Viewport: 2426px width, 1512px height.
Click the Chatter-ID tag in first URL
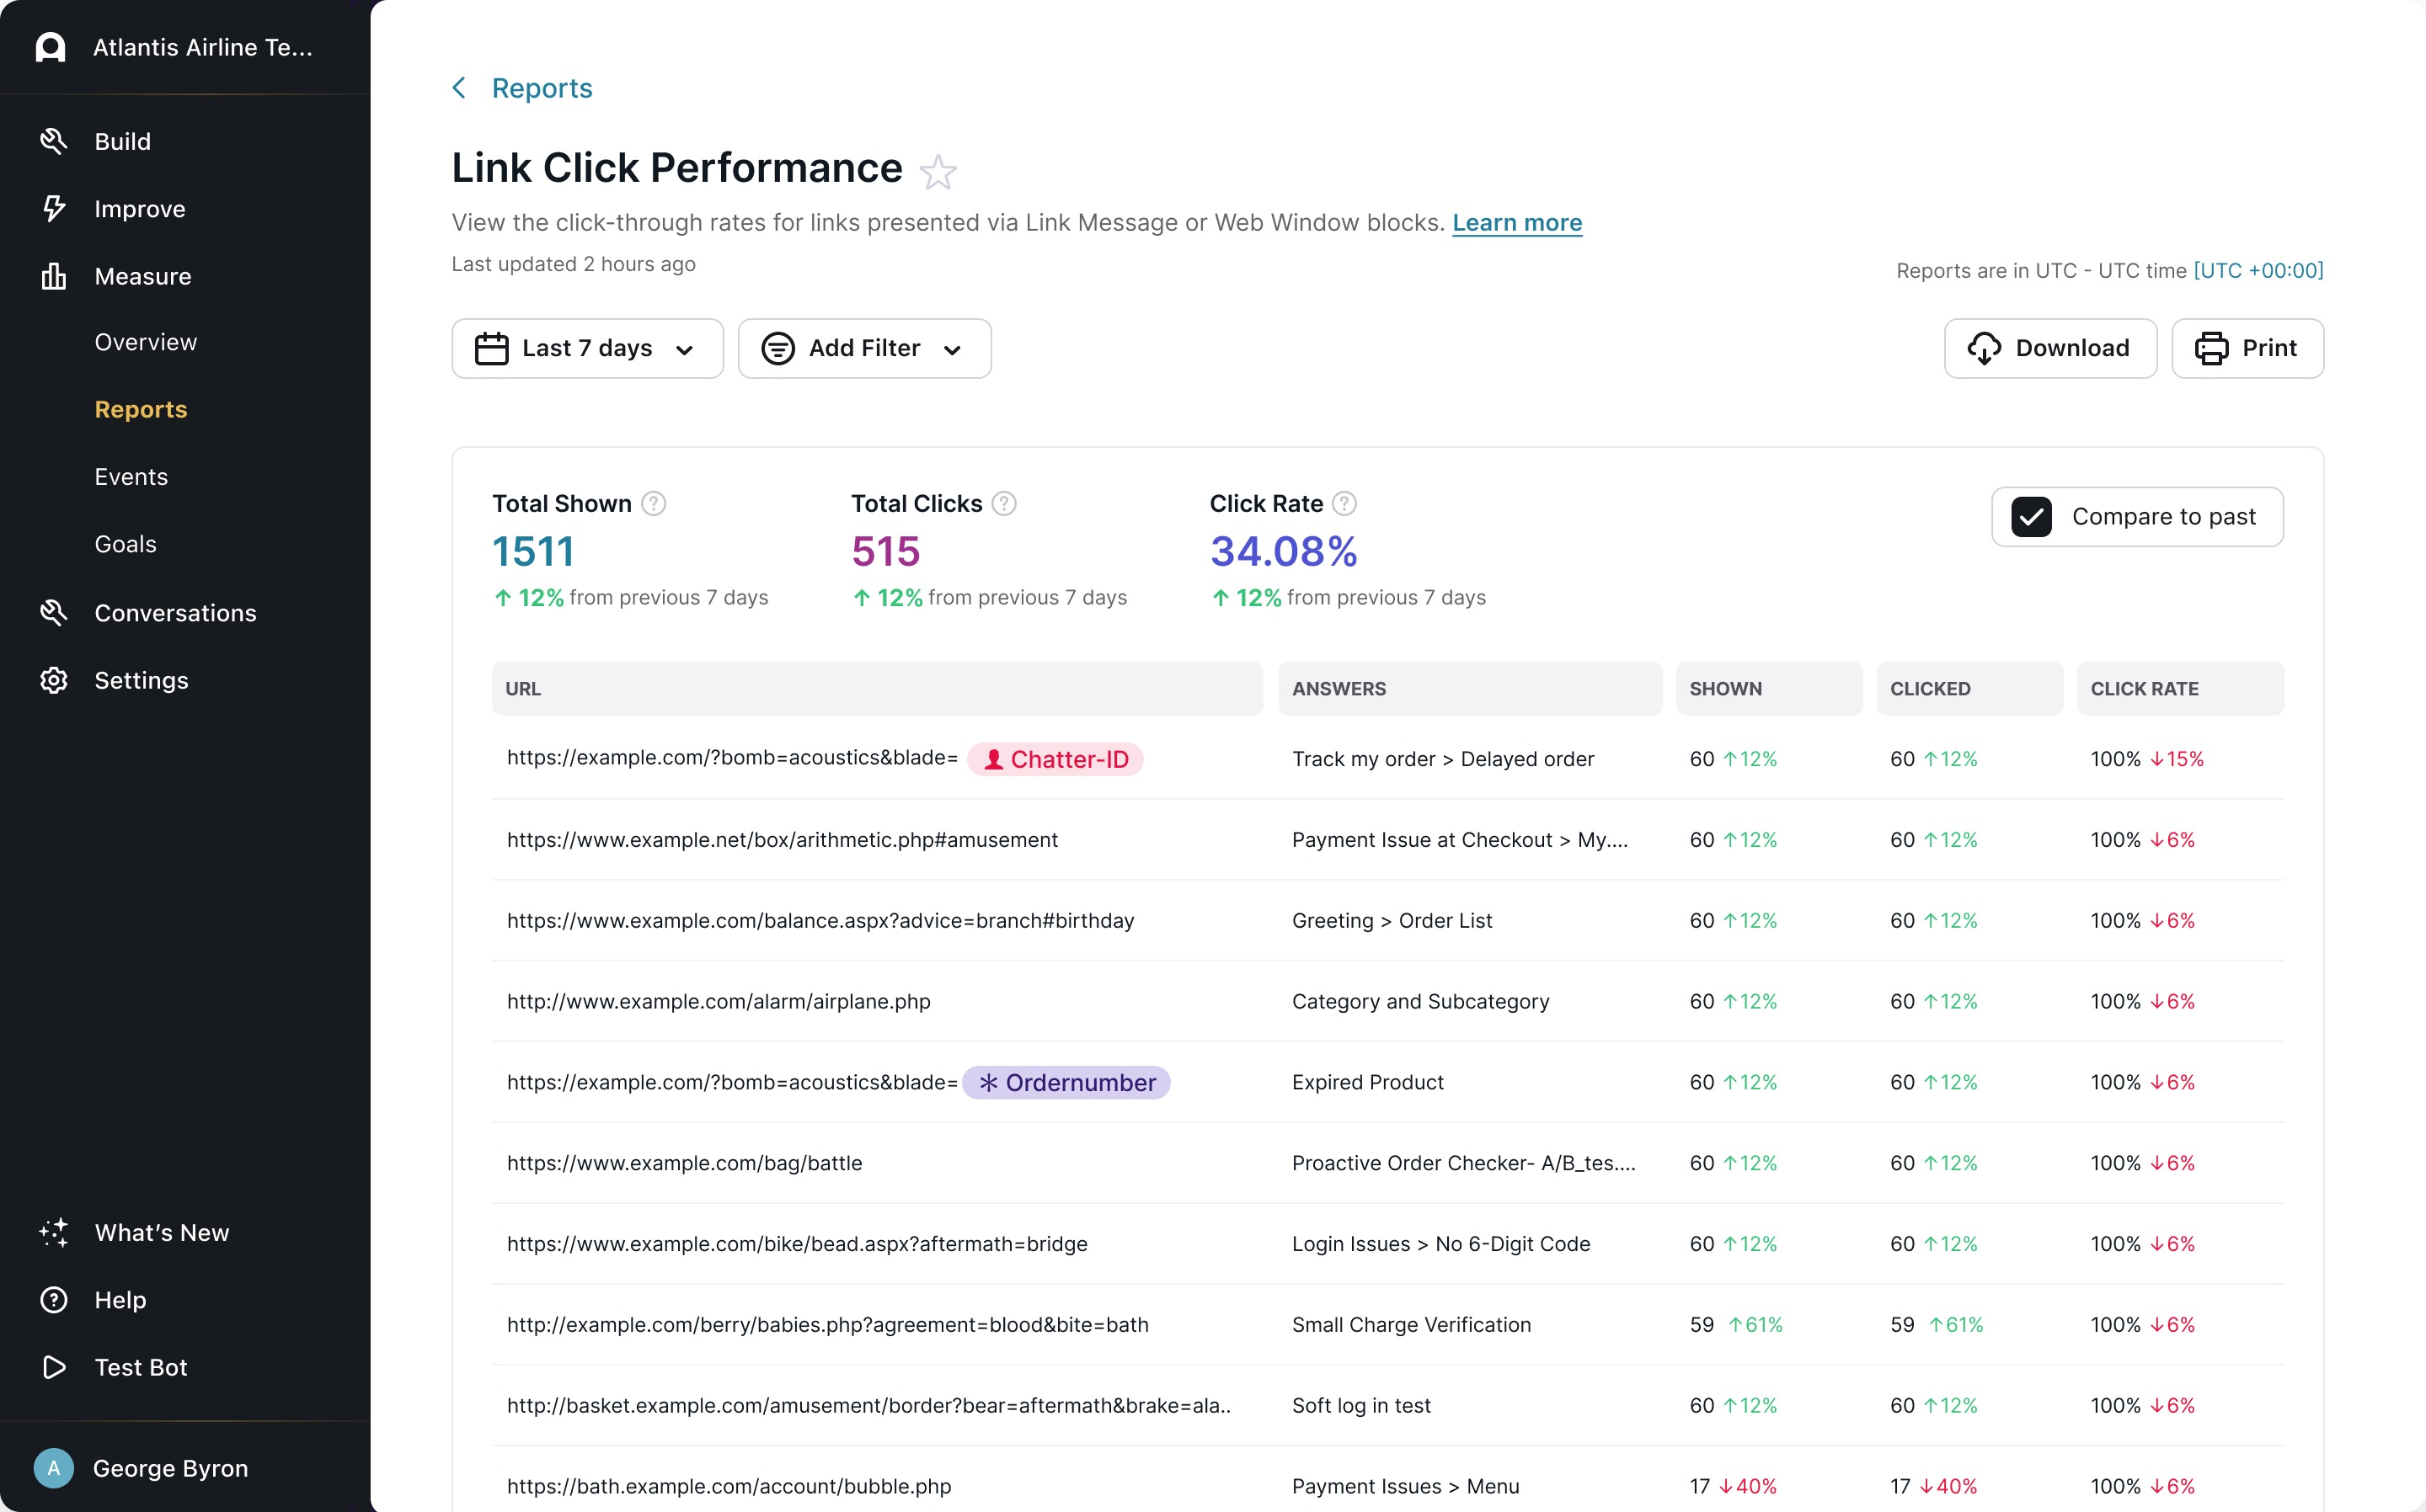pyautogui.click(x=1055, y=759)
